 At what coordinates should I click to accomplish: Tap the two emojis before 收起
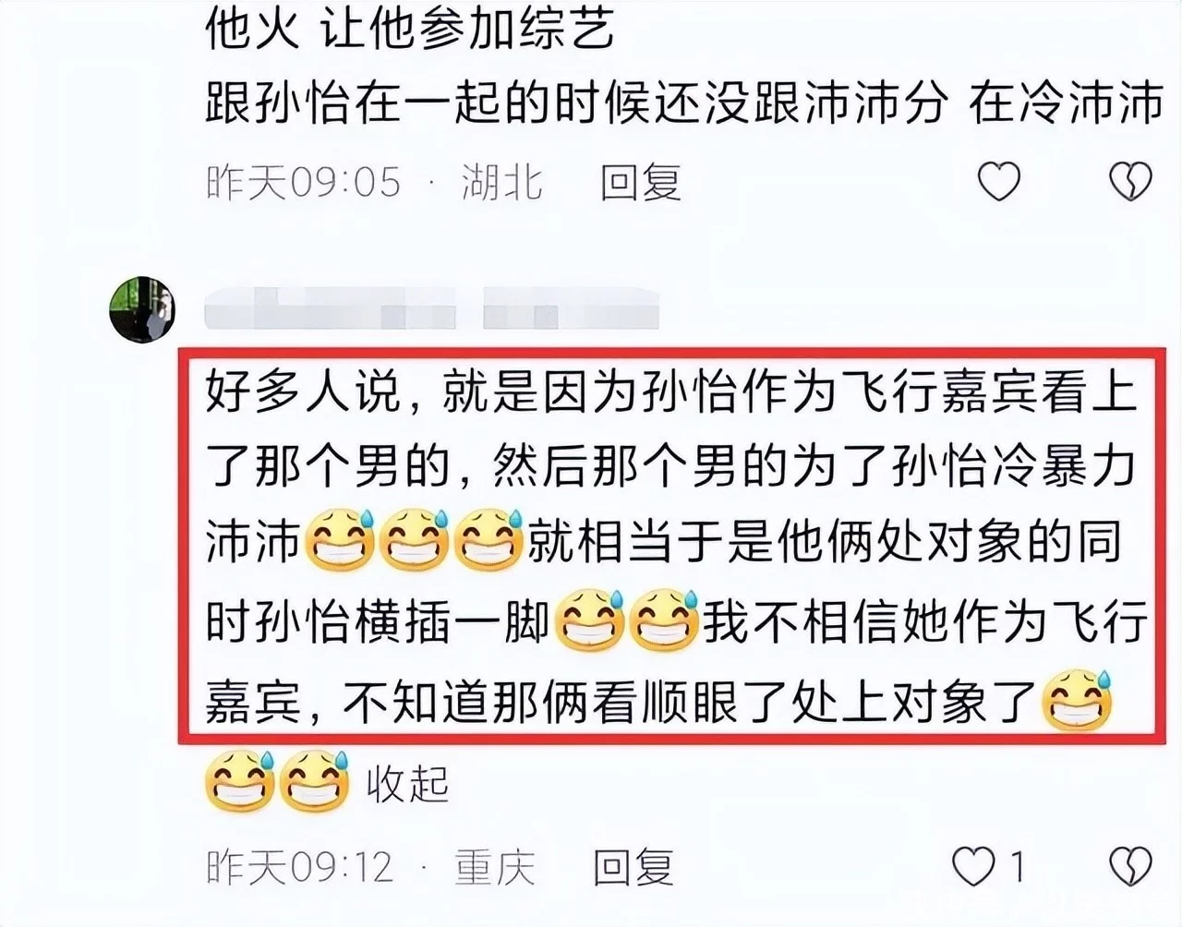[277, 781]
